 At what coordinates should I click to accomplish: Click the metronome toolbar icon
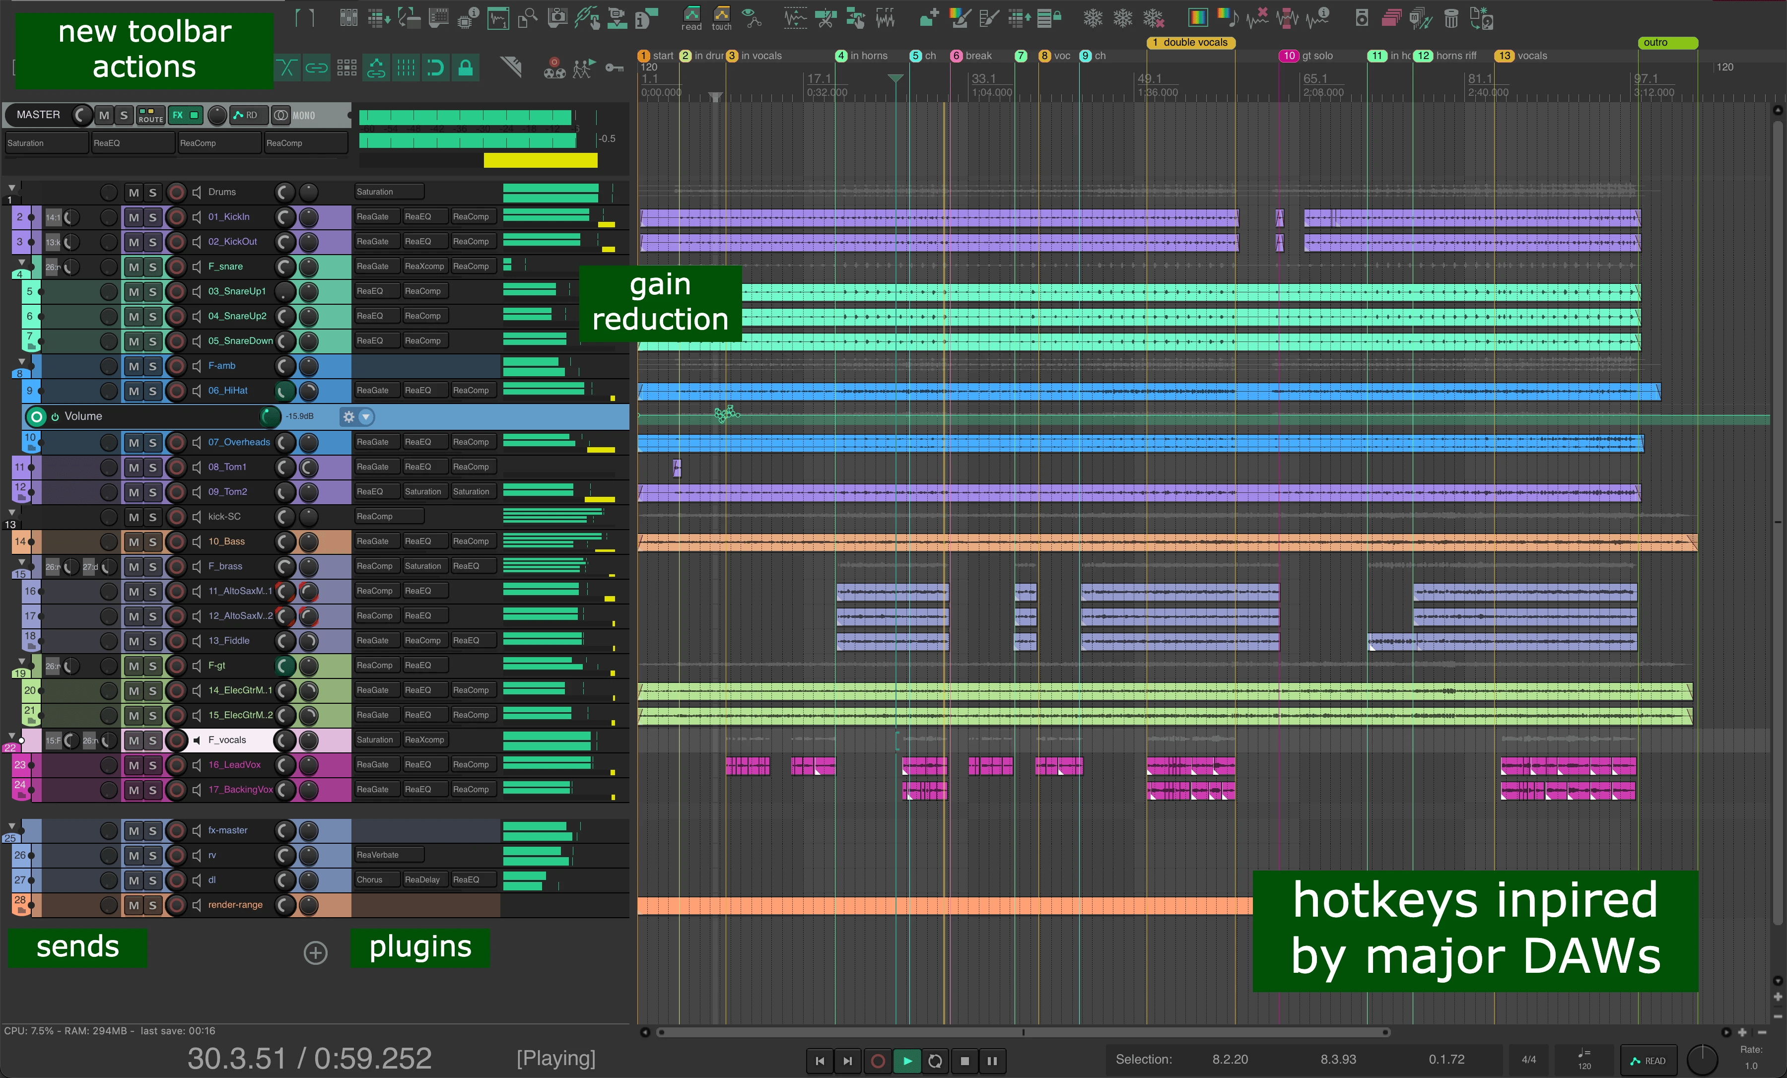click(511, 67)
